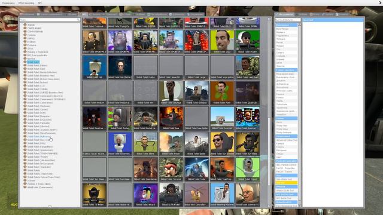Click the scroll up arrow of the NPC grid
The width and height of the screenshot is (383, 215).
(x=269, y=19)
